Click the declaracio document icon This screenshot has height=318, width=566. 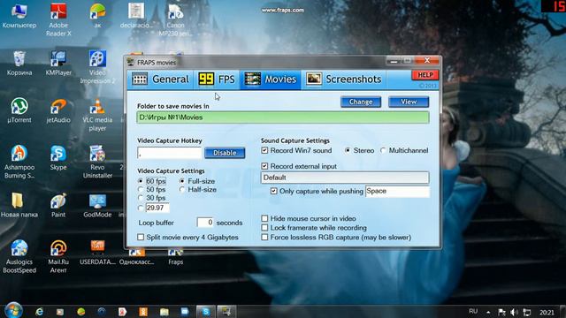136,16
